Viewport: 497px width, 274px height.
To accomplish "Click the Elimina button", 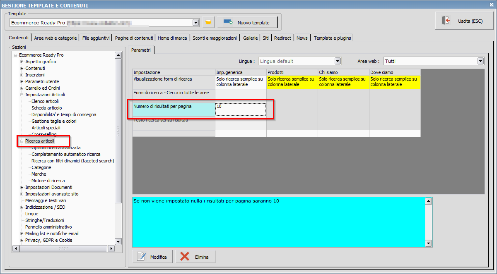I will tap(196, 257).
